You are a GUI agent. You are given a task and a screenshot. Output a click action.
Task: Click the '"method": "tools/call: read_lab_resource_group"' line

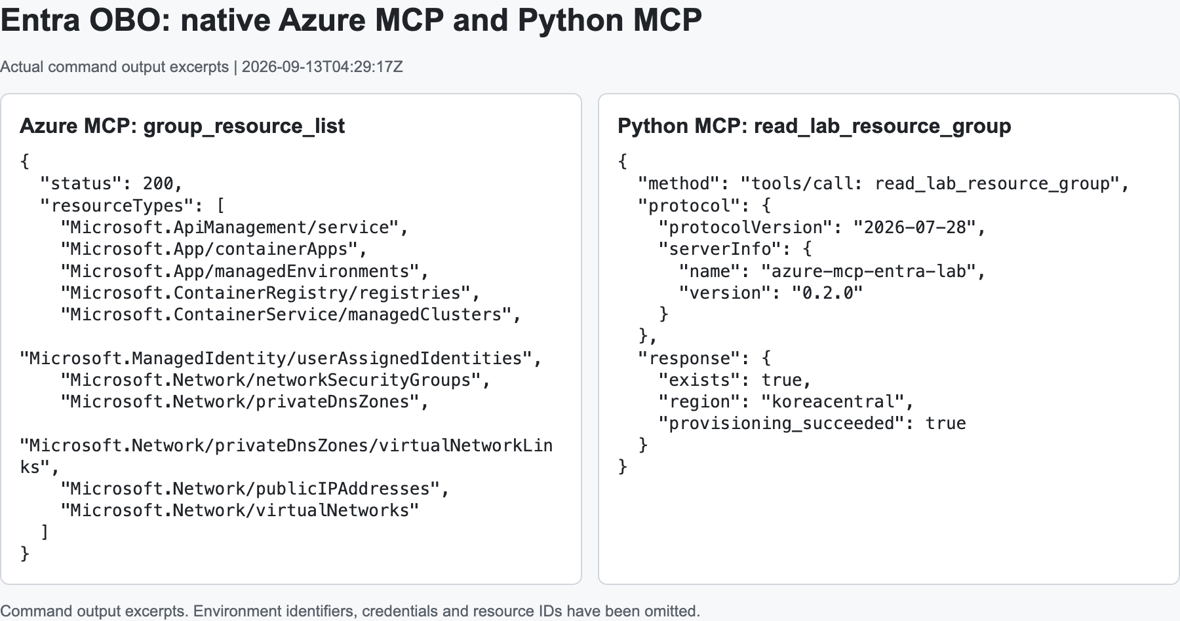(x=884, y=183)
